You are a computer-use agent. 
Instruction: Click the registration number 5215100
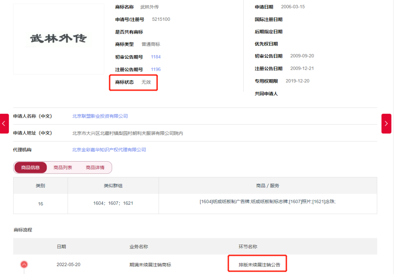161,19
